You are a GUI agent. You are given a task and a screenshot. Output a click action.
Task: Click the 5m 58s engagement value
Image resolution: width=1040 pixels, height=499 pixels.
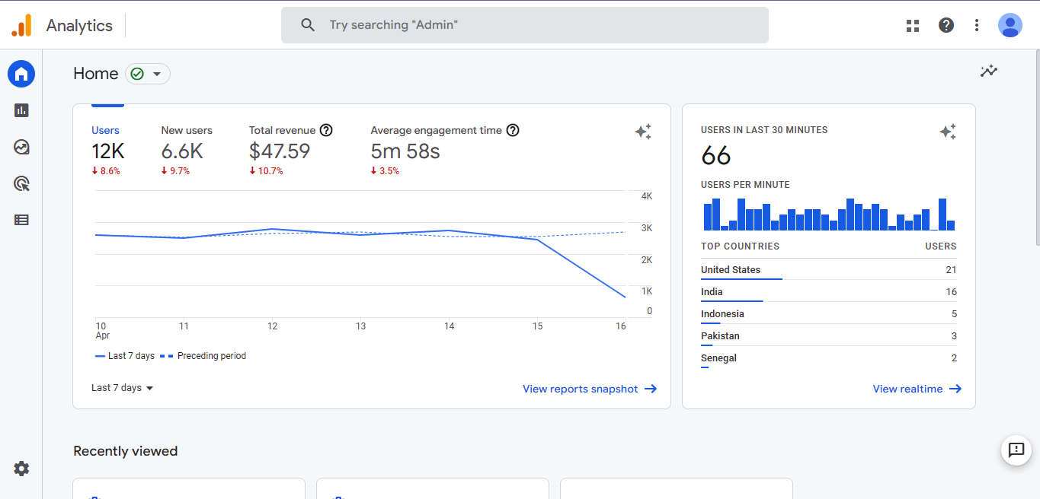click(405, 151)
